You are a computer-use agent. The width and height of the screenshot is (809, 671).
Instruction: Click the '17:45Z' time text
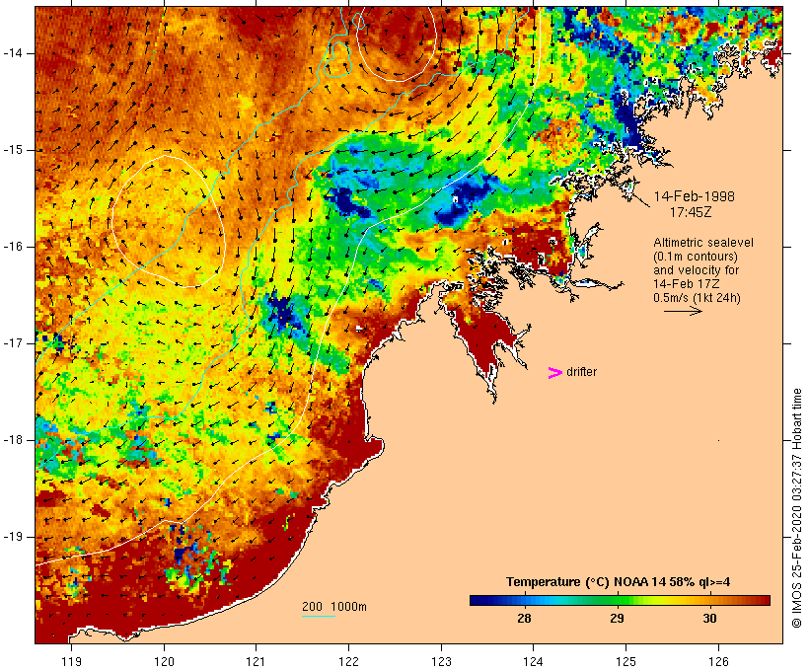pos(691,212)
